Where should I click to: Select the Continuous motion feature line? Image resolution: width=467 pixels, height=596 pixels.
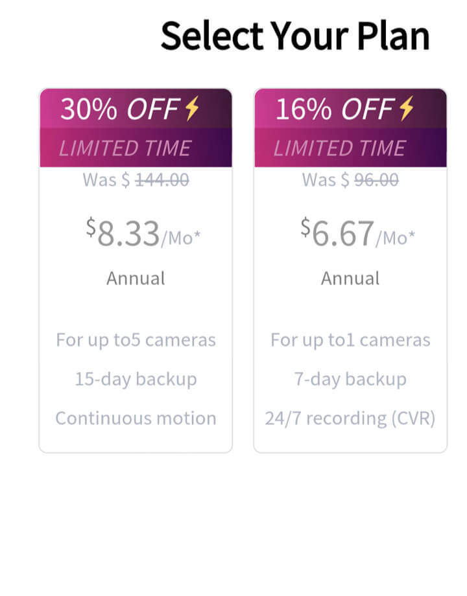(x=136, y=418)
